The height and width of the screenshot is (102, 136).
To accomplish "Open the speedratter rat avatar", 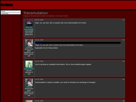I will point(29,64).
